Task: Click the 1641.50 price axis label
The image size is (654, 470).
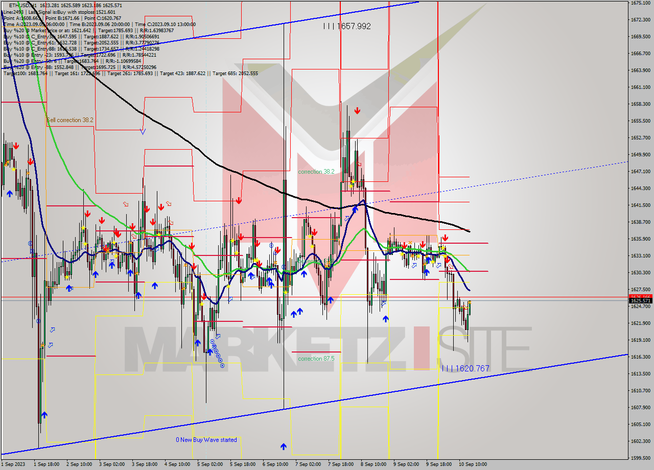Action: pyautogui.click(x=640, y=205)
